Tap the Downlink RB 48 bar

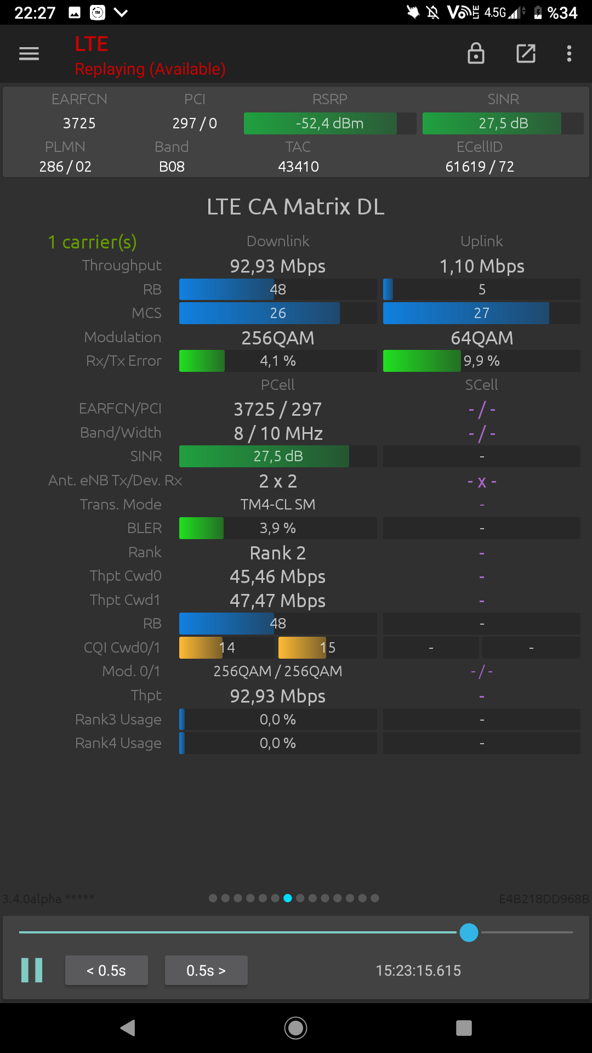click(278, 289)
